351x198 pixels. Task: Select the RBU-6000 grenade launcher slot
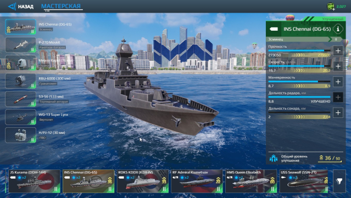(20, 81)
